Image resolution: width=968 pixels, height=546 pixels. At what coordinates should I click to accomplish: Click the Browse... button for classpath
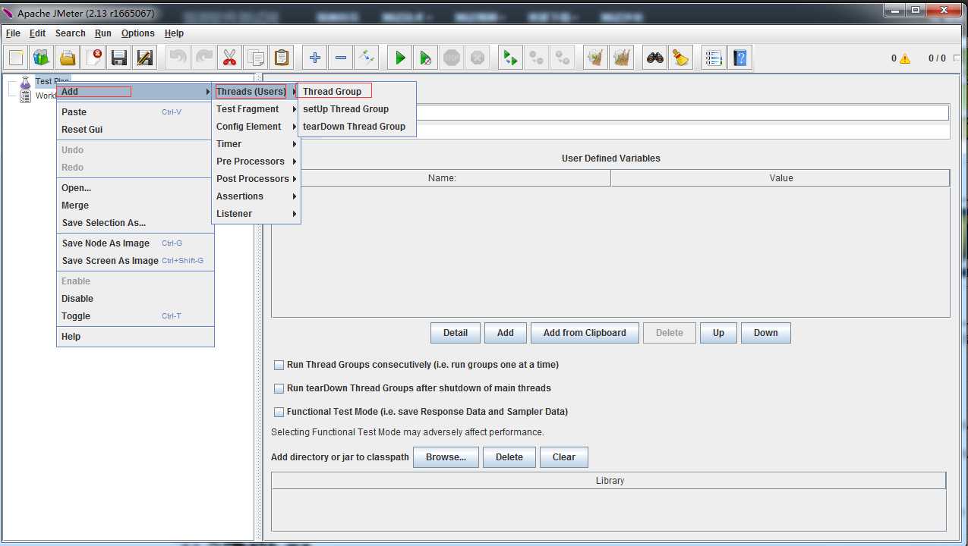click(445, 457)
